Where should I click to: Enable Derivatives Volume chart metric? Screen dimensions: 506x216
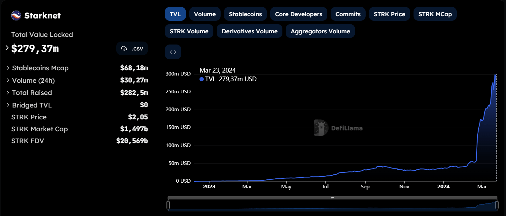coord(250,31)
